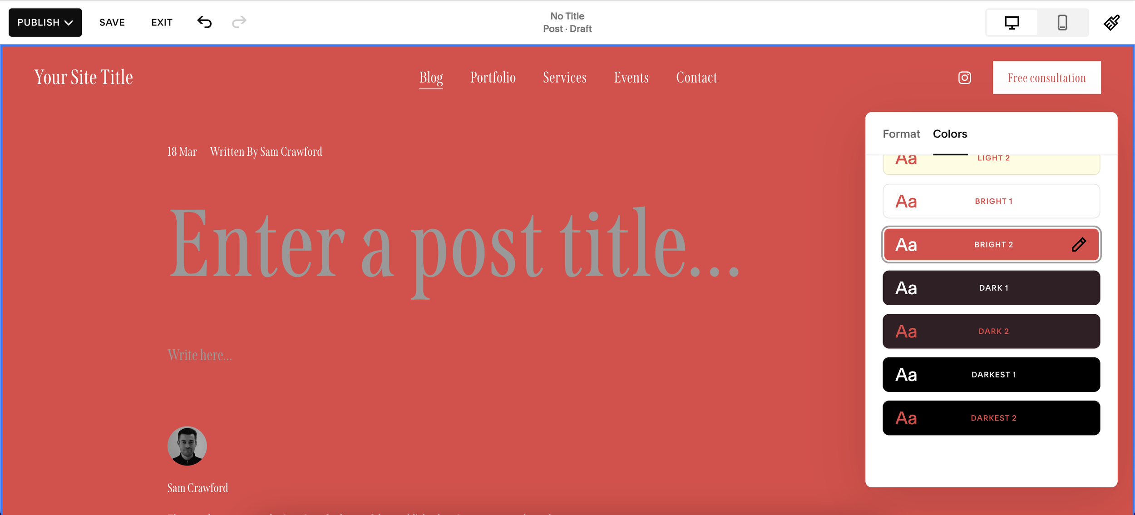Image resolution: width=1135 pixels, height=515 pixels.
Task: Open the Publish dropdown
Action: [45, 22]
